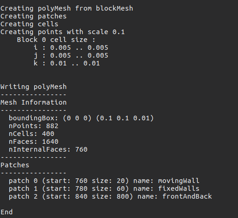Screen dimensions: 238x218
Task: Click the 'Block 0 cell size' line
Action: tap(56, 40)
